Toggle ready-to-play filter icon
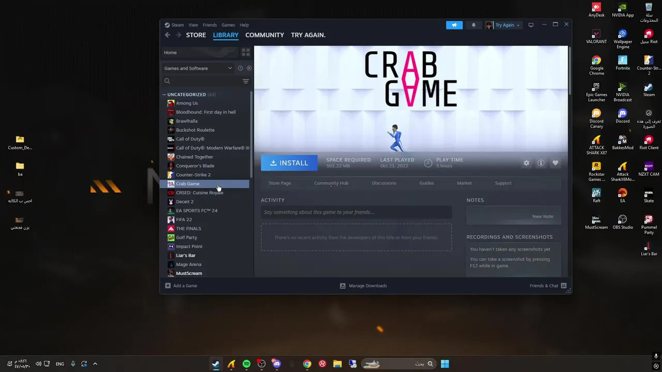The height and width of the screenshot is (372, 662). point(249,68)
